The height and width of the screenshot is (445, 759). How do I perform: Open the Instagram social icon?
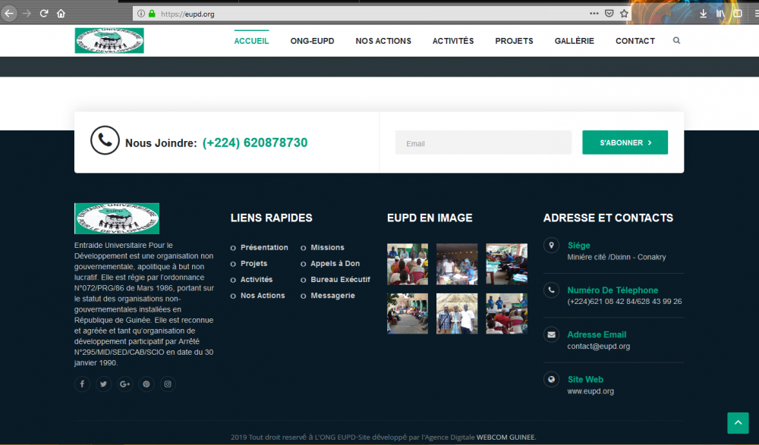[x=168, y=384]
